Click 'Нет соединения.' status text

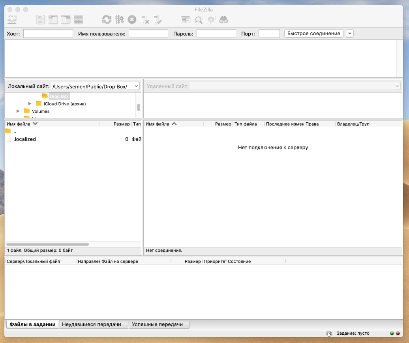pyautogui.click(x=164, y=250)
